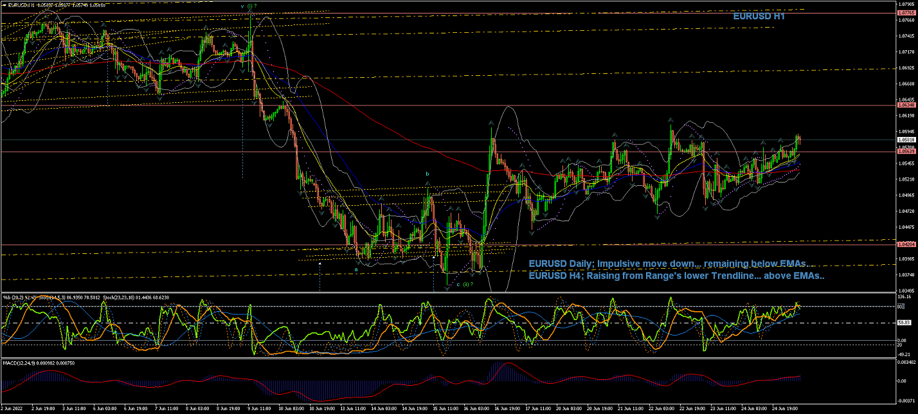Click the 1.07765 red price tag
The height and width of the screenshot is (414, 918).
[x=907, y=13]
